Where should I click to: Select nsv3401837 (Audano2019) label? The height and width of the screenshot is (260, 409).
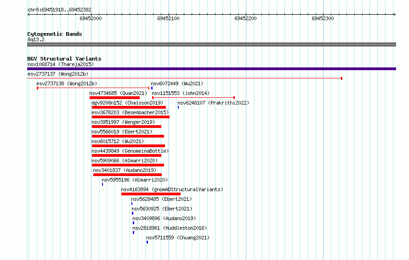[125, 170]
